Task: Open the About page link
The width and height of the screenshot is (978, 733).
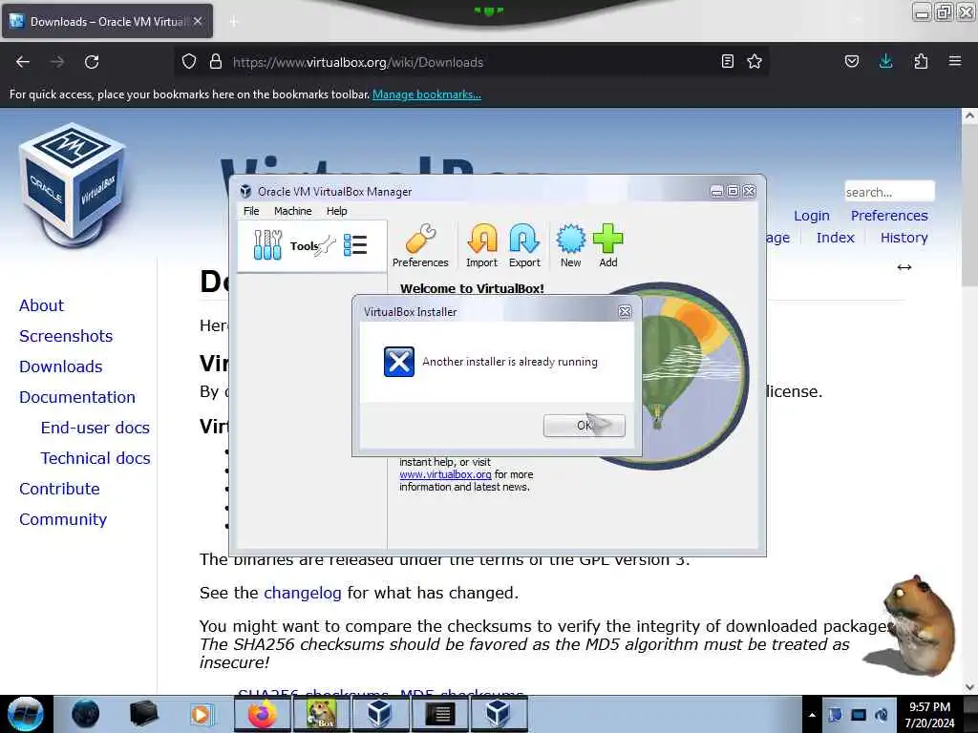Action: point(41,305)
